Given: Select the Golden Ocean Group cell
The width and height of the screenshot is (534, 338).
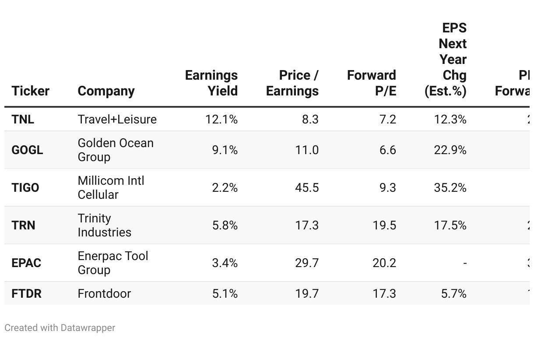Looking at the screenshot, I should [116, 150].
